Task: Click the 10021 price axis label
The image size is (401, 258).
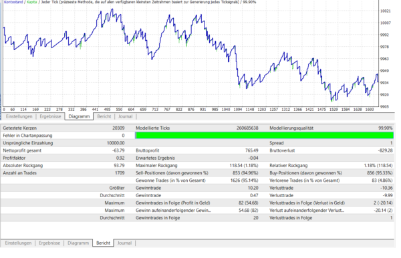Action: [386, 11]
